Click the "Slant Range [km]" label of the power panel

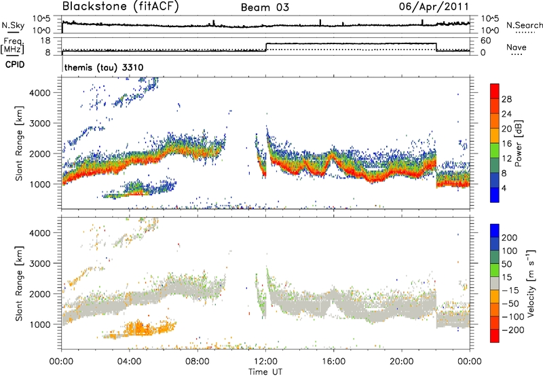19,143
